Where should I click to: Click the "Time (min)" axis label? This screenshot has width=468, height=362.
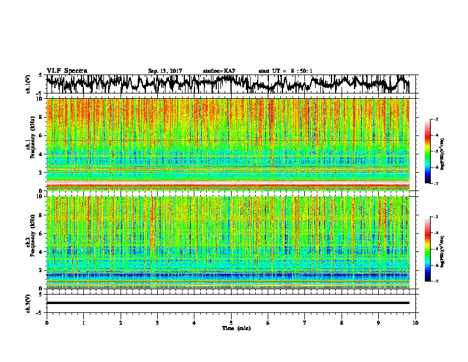tap(236, 328)
